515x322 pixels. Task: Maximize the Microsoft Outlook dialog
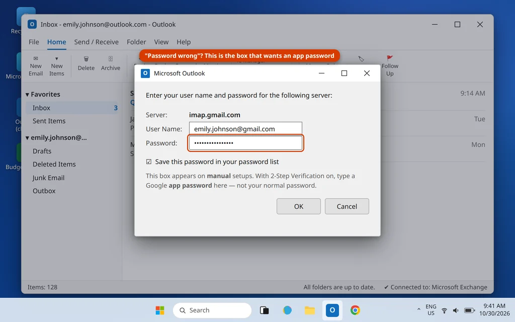click(344, 73)
